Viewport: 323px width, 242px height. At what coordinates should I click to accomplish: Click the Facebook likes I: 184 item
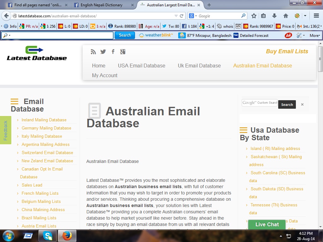click(189, 26)
